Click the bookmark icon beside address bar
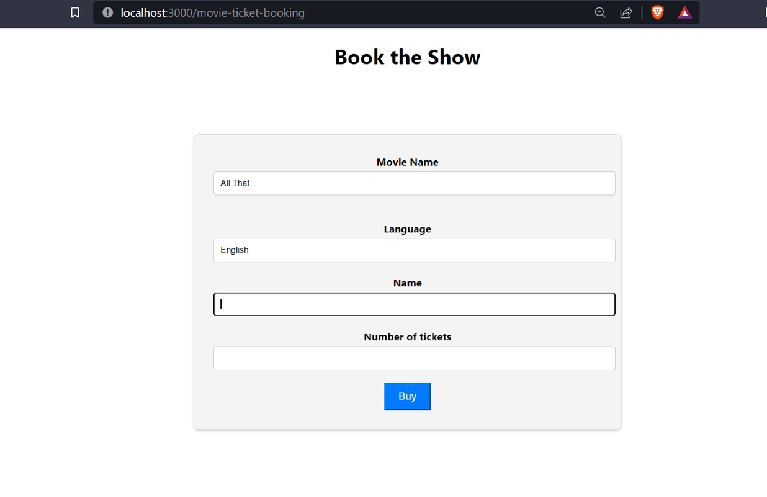767x497 pixels. [x=75, y=12]
